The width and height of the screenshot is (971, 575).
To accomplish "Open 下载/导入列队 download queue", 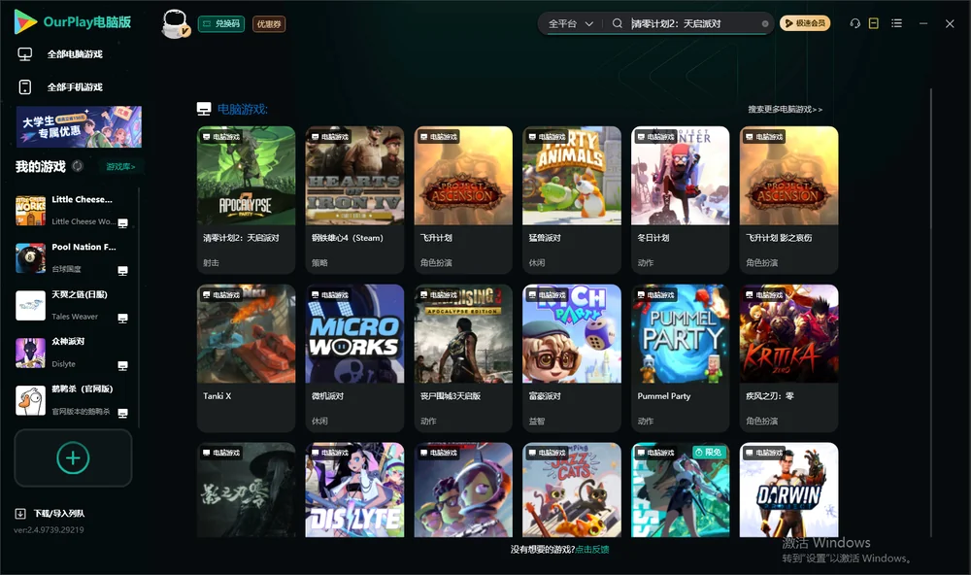I will coord(59,514).
